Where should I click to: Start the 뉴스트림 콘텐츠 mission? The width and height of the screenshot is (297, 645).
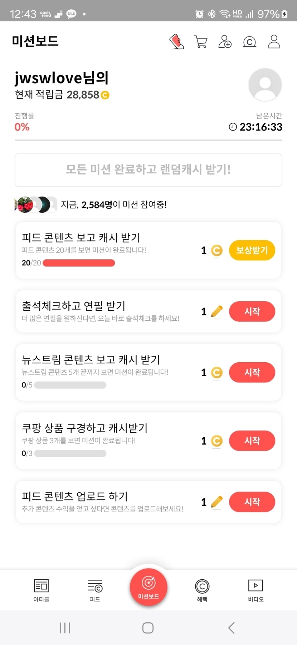(x=252, y=372)
